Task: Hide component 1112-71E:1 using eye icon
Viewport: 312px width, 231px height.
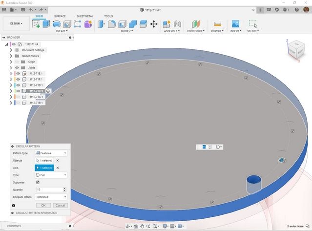Action: pos(18,73)
